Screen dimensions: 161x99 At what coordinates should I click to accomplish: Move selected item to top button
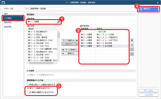click(x=132, y=40)
